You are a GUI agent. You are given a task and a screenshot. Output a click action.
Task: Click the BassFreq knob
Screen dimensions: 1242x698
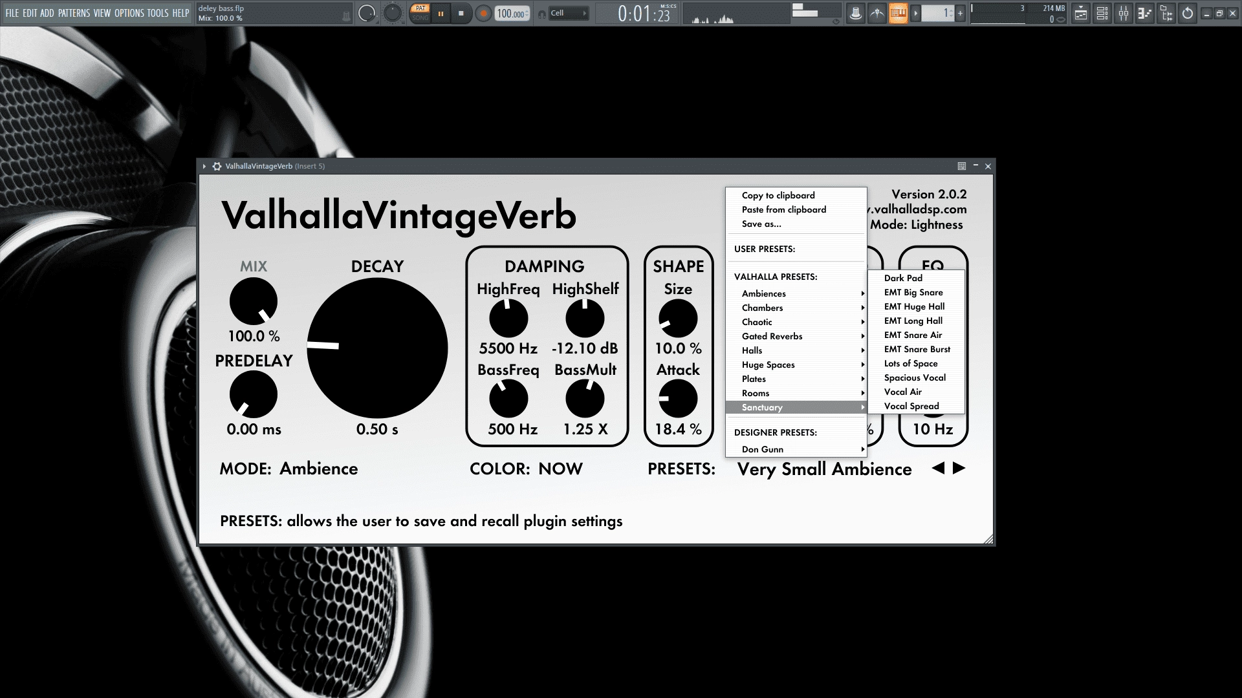[508, 399]
